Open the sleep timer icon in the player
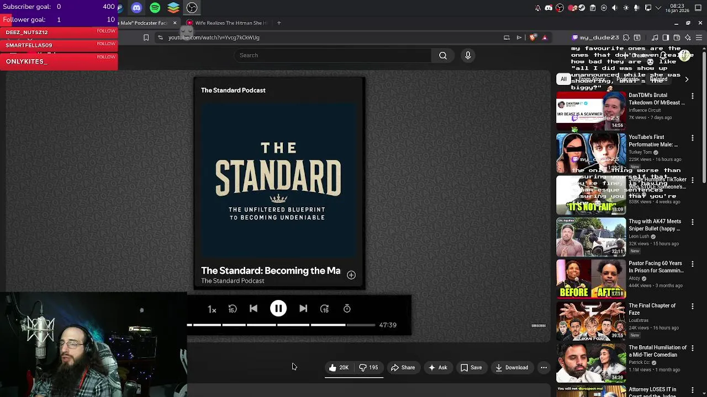 point(347,309)
